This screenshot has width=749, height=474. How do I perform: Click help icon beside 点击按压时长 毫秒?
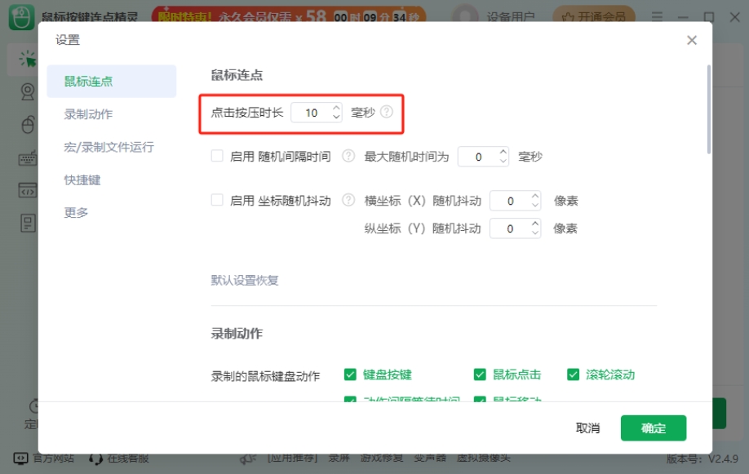[387, 113]
